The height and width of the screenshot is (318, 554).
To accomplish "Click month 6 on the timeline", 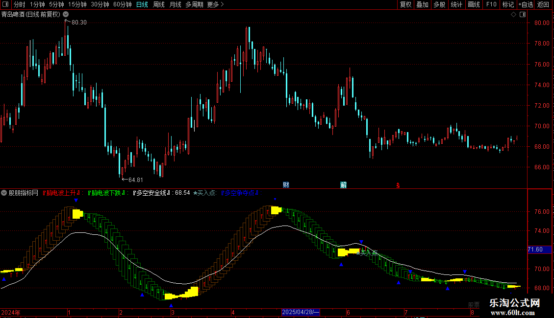I will 349,312.
